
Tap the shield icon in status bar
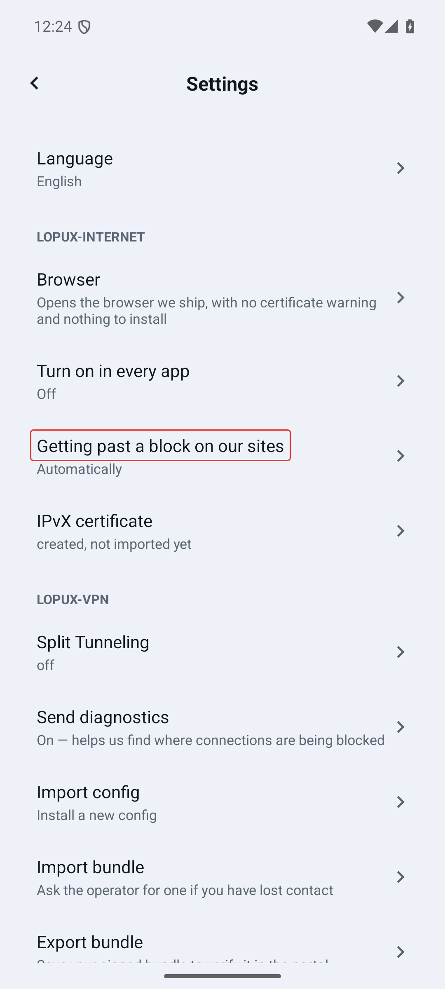[x=84, y=27]
